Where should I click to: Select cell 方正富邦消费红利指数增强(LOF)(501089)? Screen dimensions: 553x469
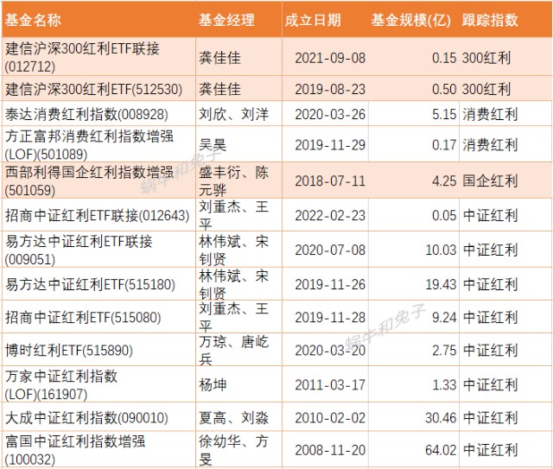coord(99,144)
